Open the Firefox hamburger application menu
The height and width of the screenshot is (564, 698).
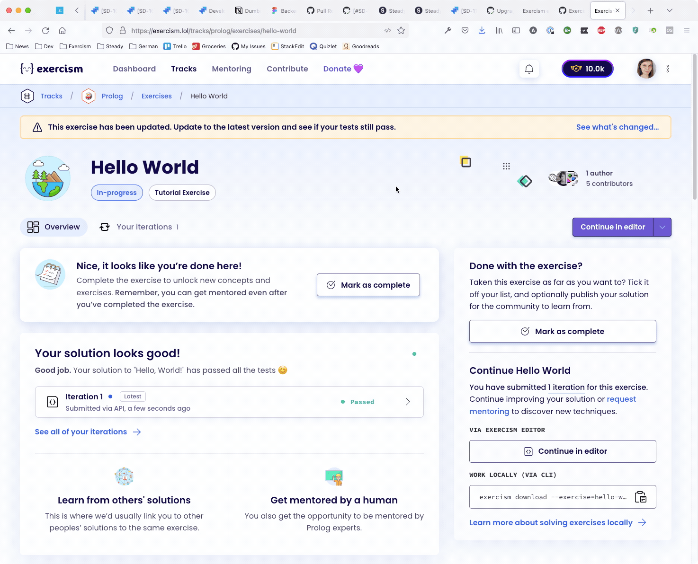[687, 31]
